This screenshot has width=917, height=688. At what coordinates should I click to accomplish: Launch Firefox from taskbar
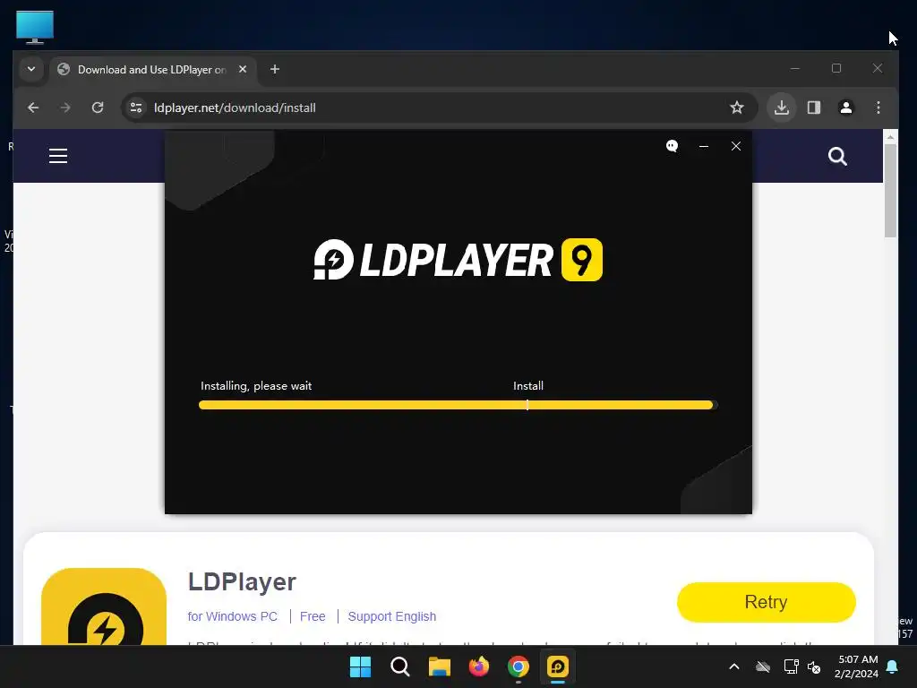[x=479, y=666]
